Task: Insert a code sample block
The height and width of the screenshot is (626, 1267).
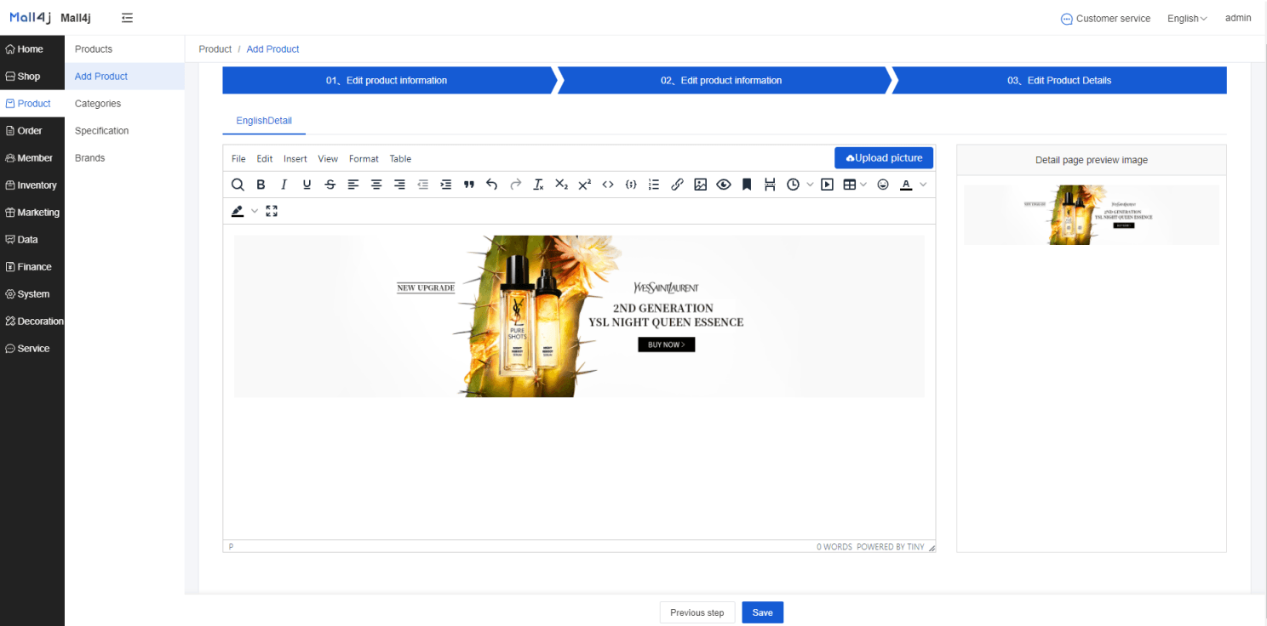Action: (631, 185)
